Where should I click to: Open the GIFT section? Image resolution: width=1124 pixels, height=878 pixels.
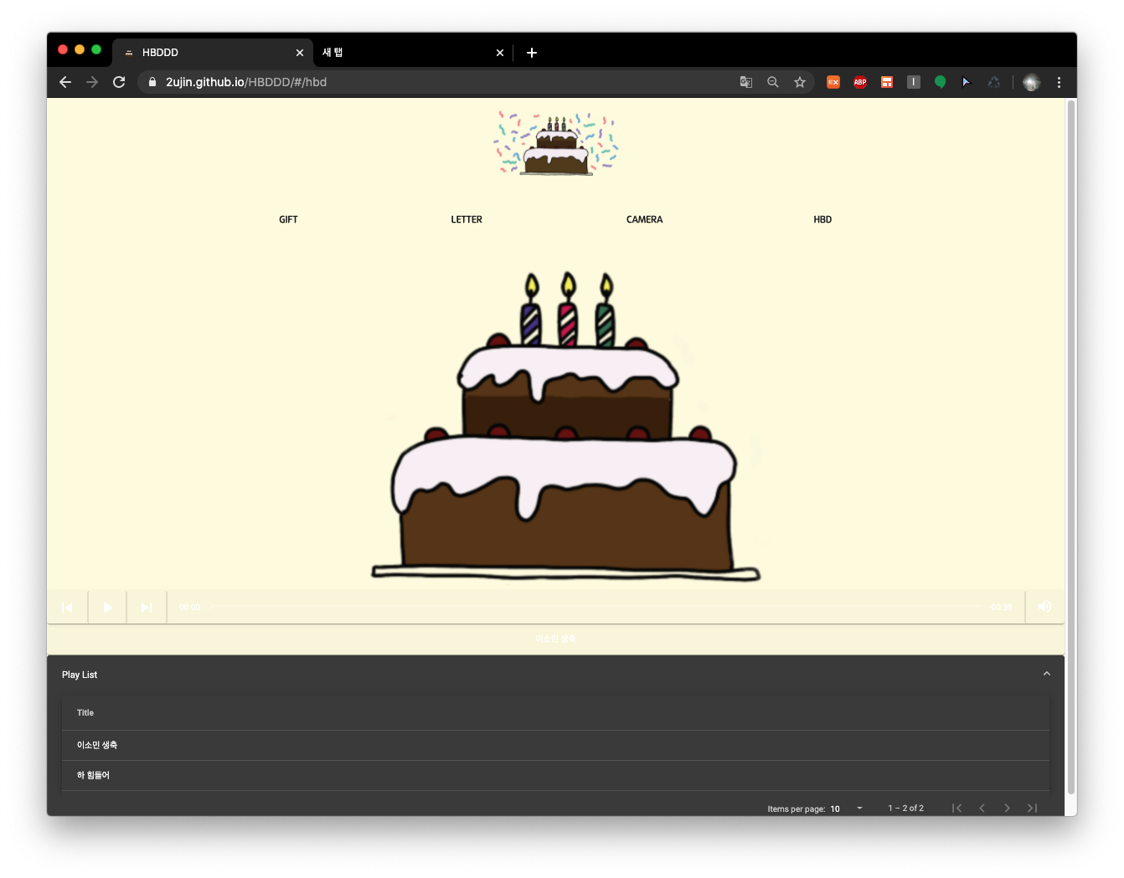[288, 219]
